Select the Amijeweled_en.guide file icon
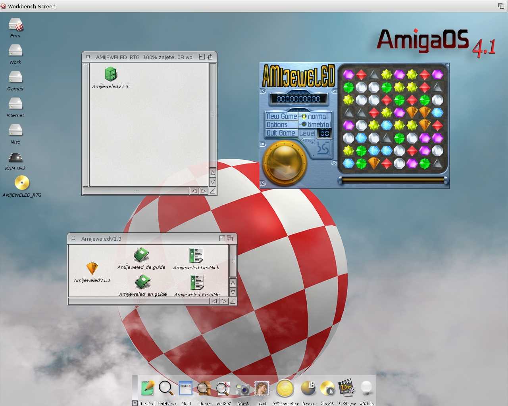This screenshot has height=406, width=508. [x=142, y=282]
